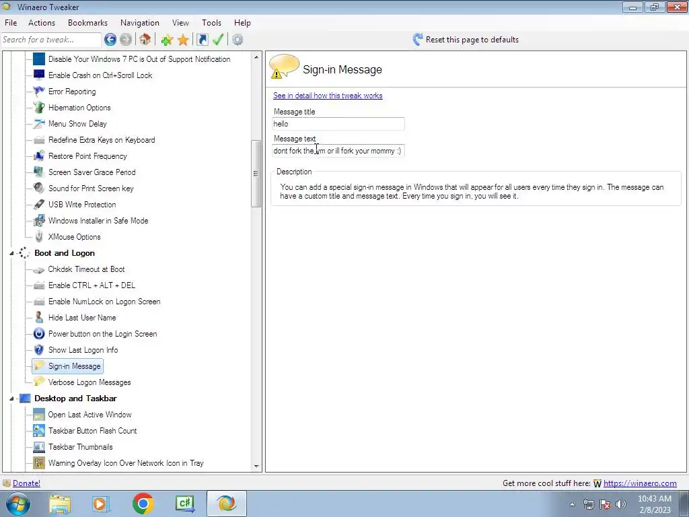
Task: Click the tree panel vertical scrollbar thumb
Action: [x=256, y=173]
